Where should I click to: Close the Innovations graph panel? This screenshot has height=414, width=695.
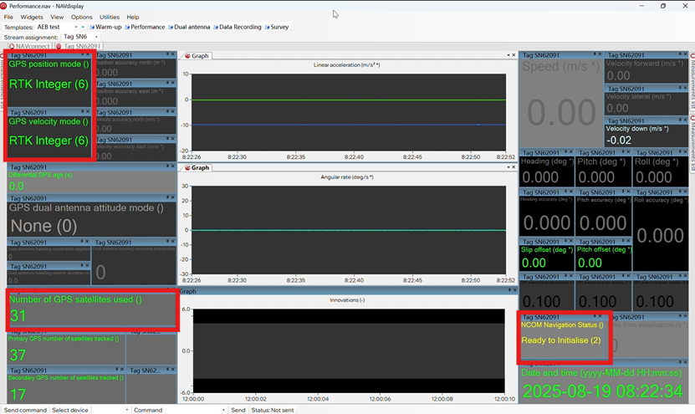click(514, 290)
